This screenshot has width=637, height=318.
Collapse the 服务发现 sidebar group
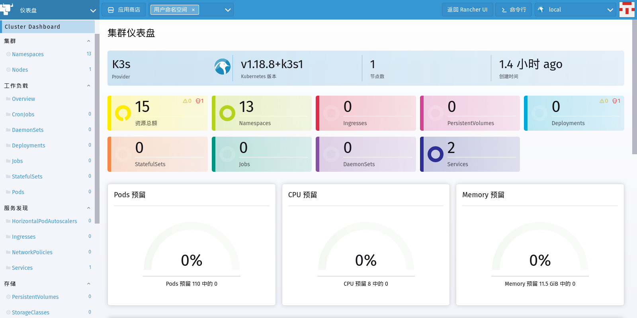point(88,208)
